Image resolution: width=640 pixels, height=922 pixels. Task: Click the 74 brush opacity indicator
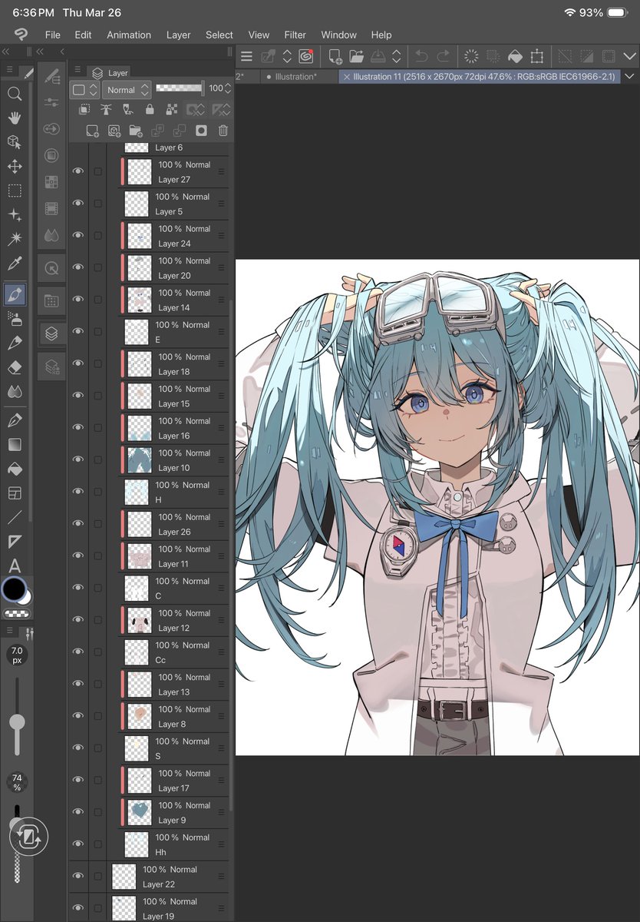coord(16,783)
